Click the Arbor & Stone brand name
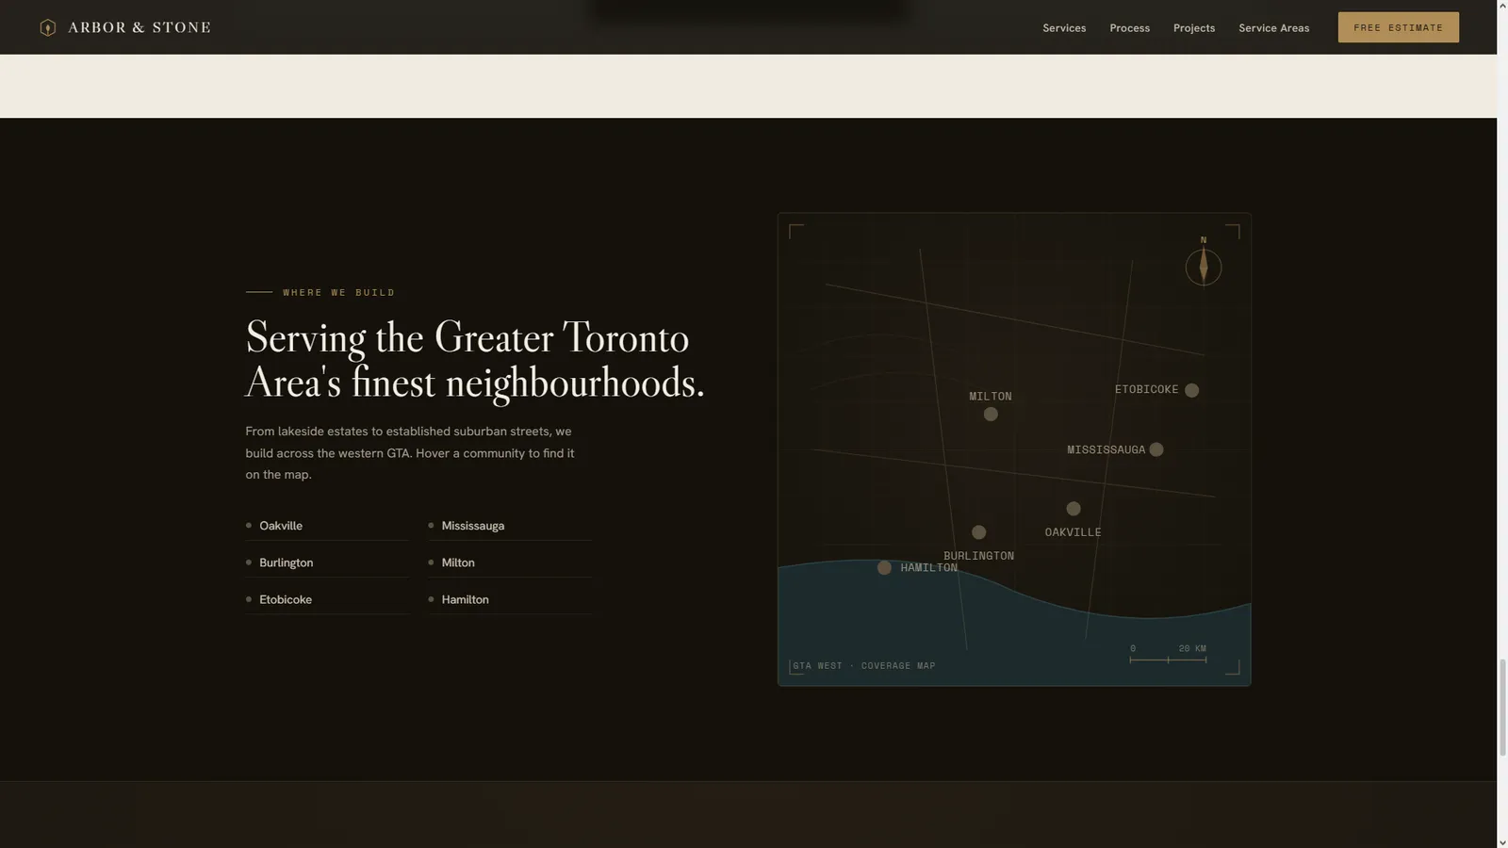This screenshot has width=1508, height=848. pos(139,27)
